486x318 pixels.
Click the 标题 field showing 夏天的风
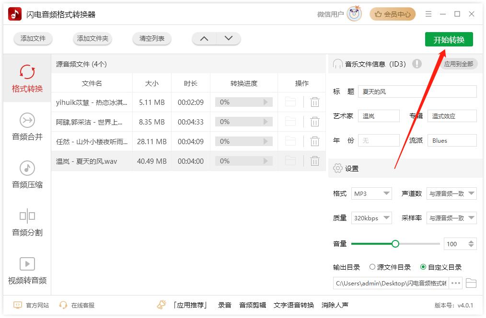(x=417, y=91)
